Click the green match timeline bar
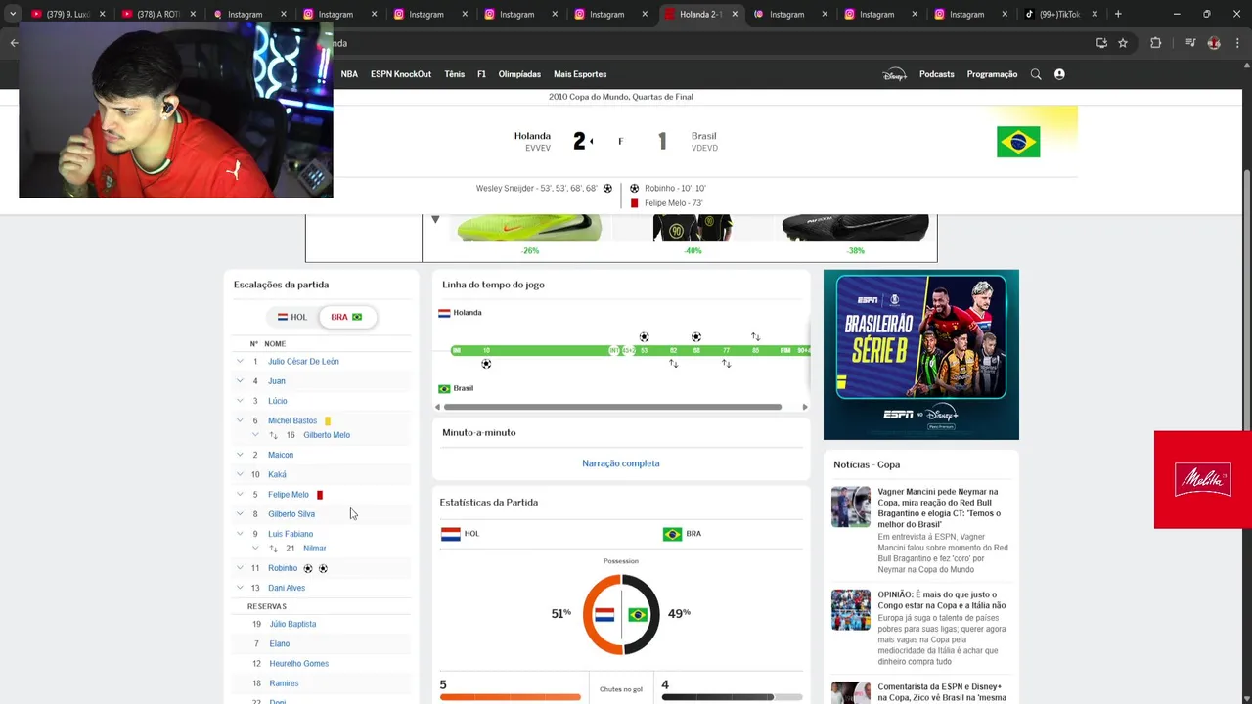The height and width of the screenshot is (704, 1252). pyautogui.click(x=630, y=350)
